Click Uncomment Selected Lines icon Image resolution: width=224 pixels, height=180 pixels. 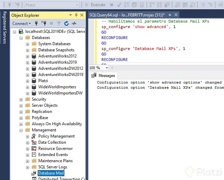tap(210, 5)
